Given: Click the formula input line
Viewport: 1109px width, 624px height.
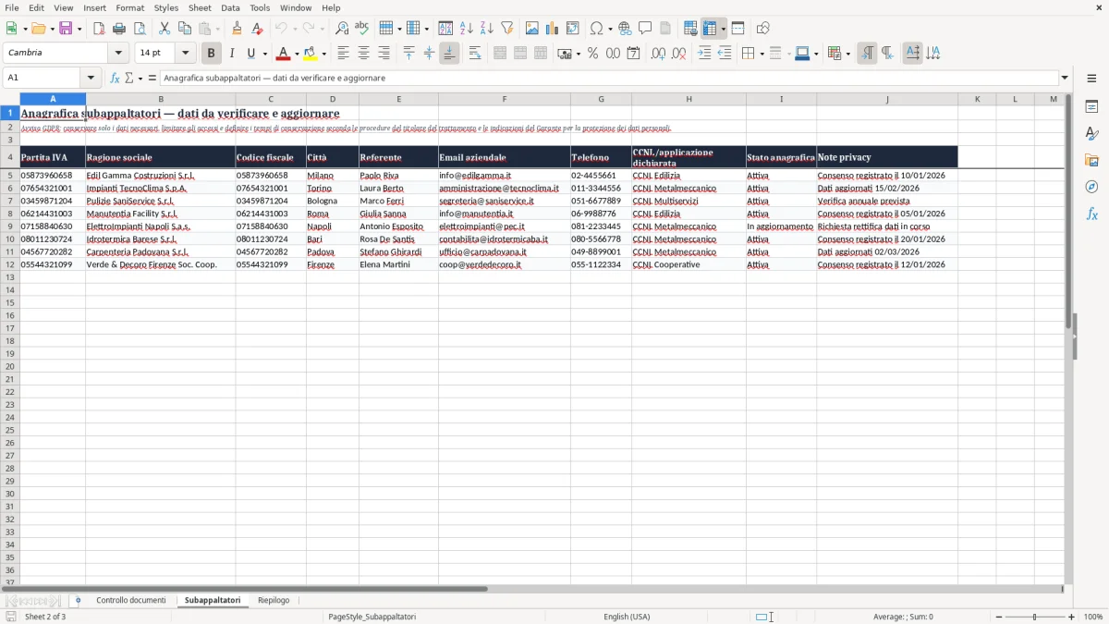Looking at the screenshot, I should tap(608, 79).
